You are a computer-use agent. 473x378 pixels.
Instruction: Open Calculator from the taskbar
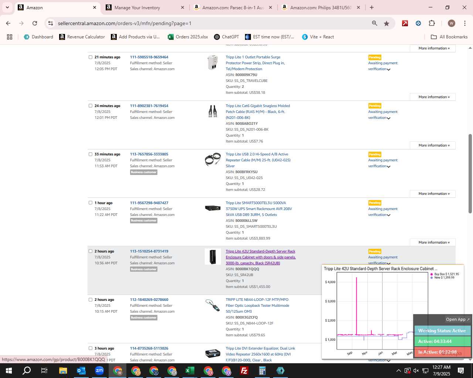pyautogui.click(x=262, y=371)
